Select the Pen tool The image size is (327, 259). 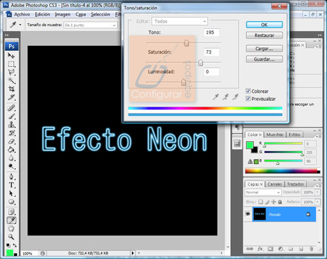(x=11, y=177)
